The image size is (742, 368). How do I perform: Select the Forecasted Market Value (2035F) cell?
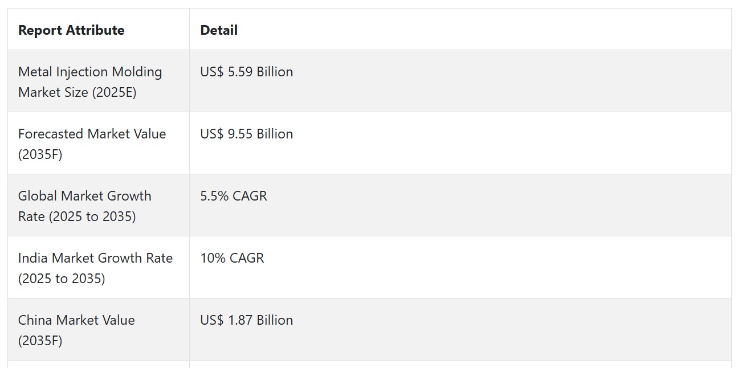click(99, 143)
